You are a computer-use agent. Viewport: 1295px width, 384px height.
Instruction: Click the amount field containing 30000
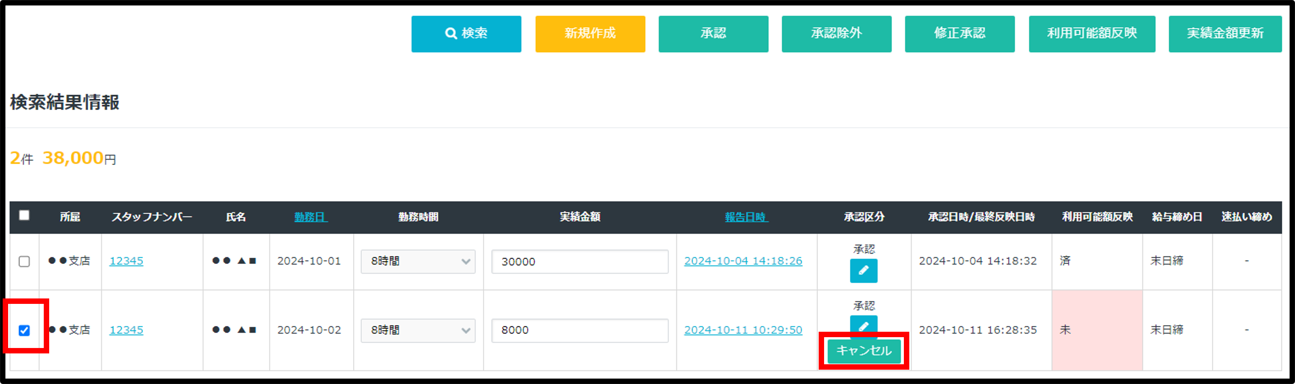(x=580, y=261)
